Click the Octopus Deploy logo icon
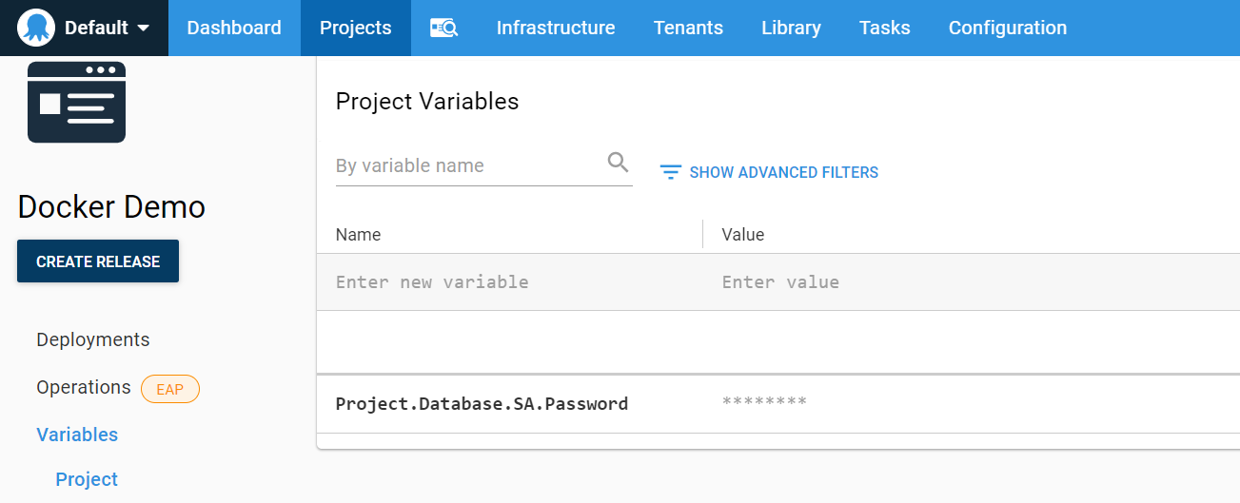Viewport: 1240px width, 503px height. pyautogui.click(x=36, y=28)
